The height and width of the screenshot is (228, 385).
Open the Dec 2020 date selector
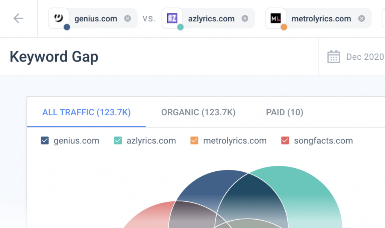pos(365,56)
